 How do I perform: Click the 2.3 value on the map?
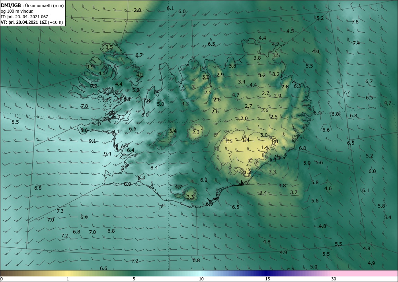(196, 132)
